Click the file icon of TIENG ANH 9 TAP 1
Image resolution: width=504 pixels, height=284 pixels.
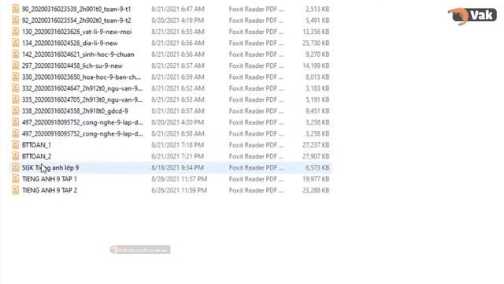16,179
